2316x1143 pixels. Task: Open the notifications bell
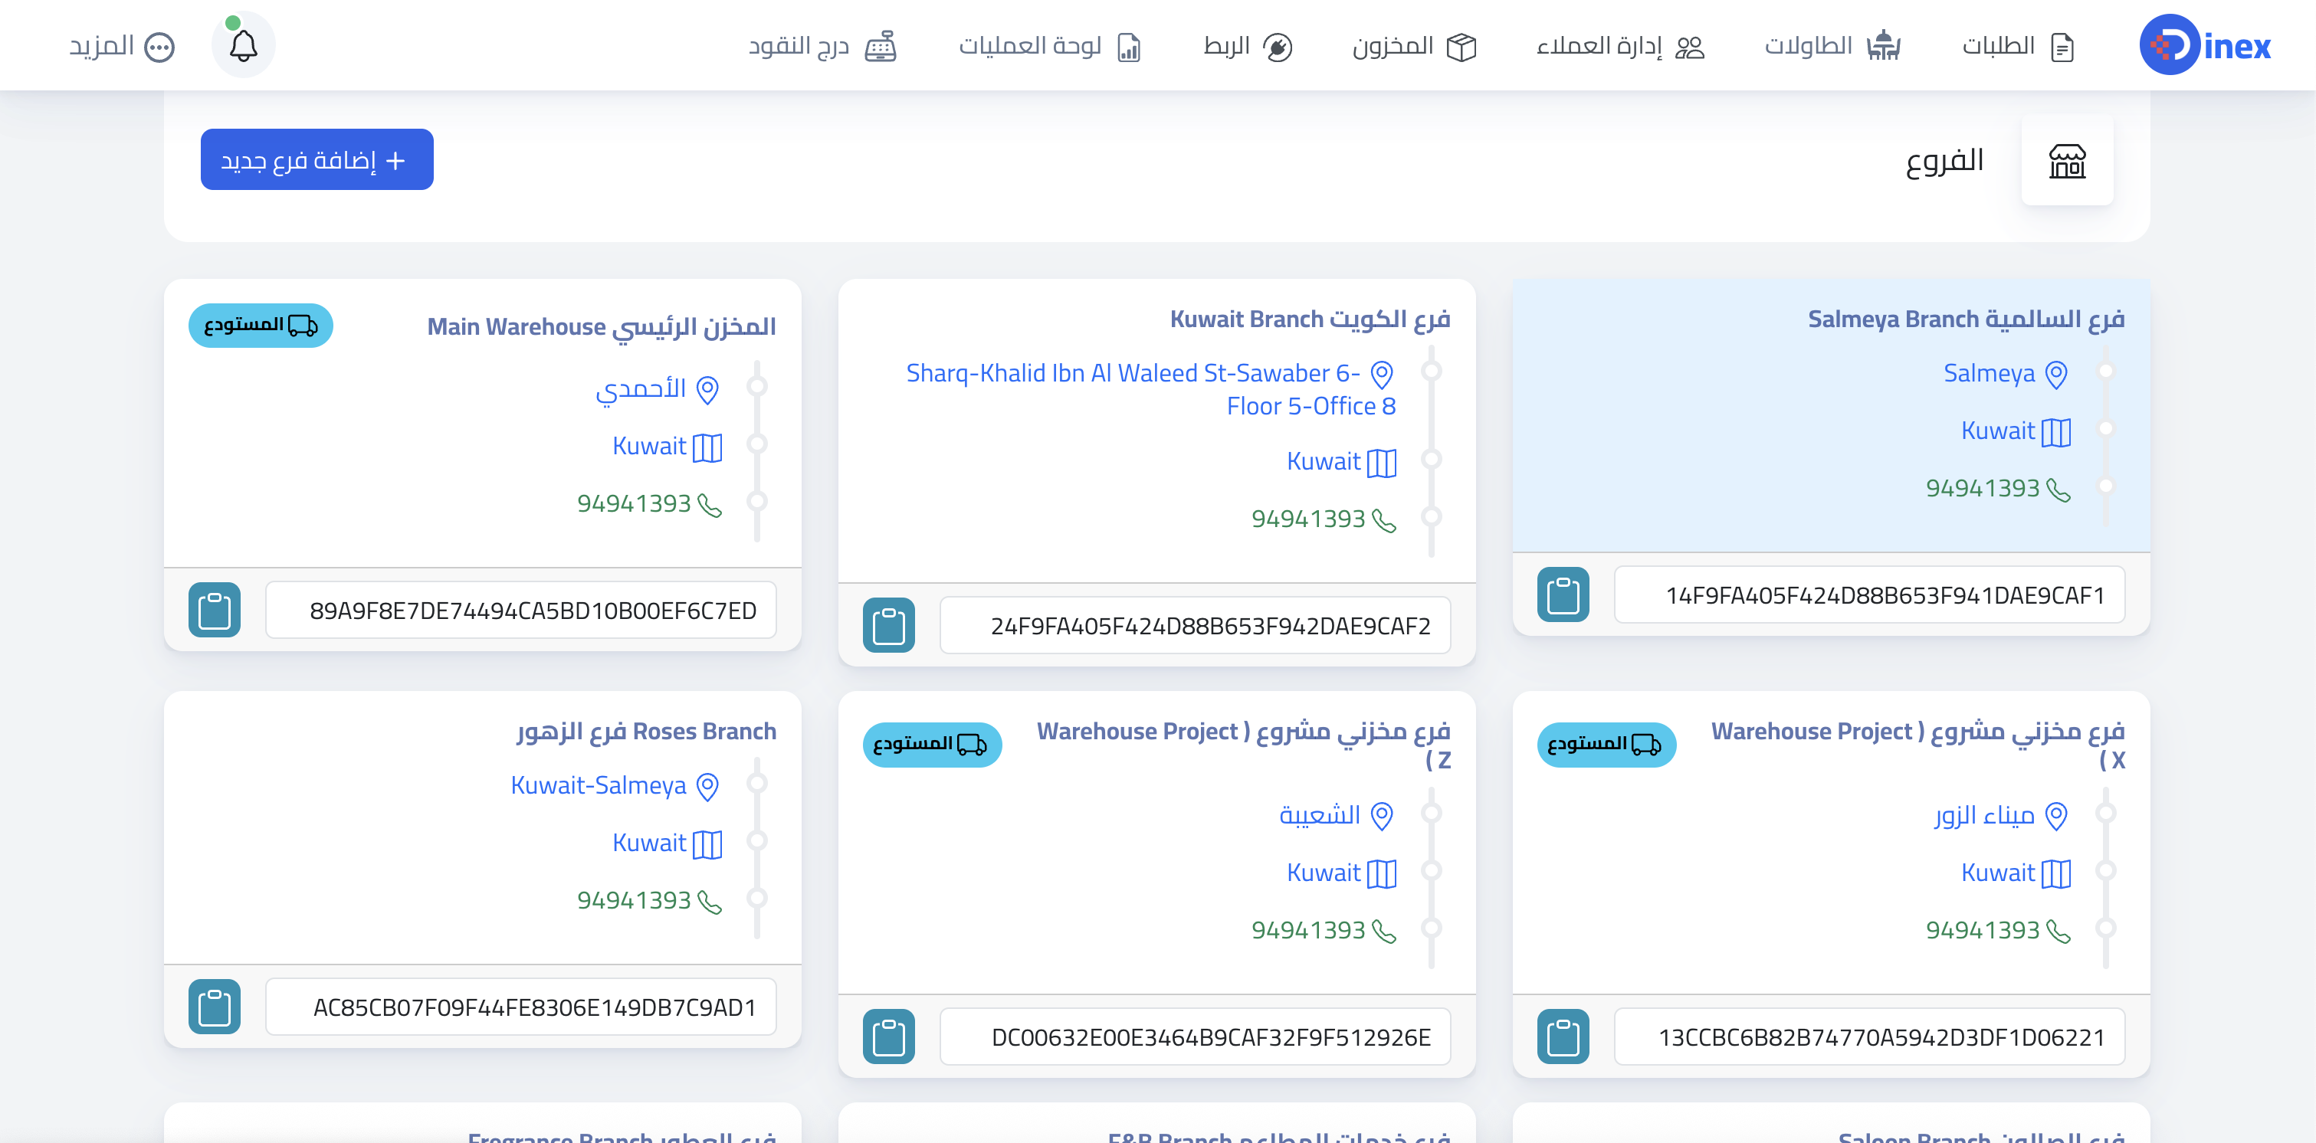[243, 45]
